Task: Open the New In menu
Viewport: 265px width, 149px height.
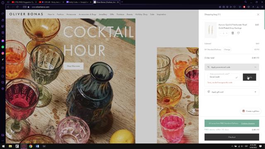Action: (51, 14)
